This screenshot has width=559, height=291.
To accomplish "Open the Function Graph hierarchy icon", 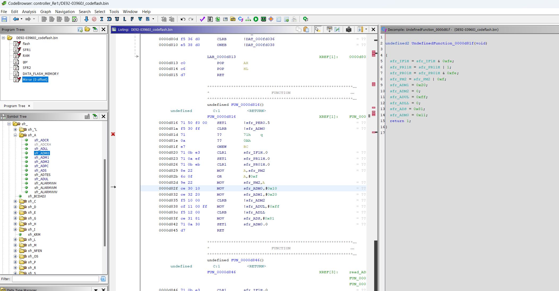I will point(248,19).
